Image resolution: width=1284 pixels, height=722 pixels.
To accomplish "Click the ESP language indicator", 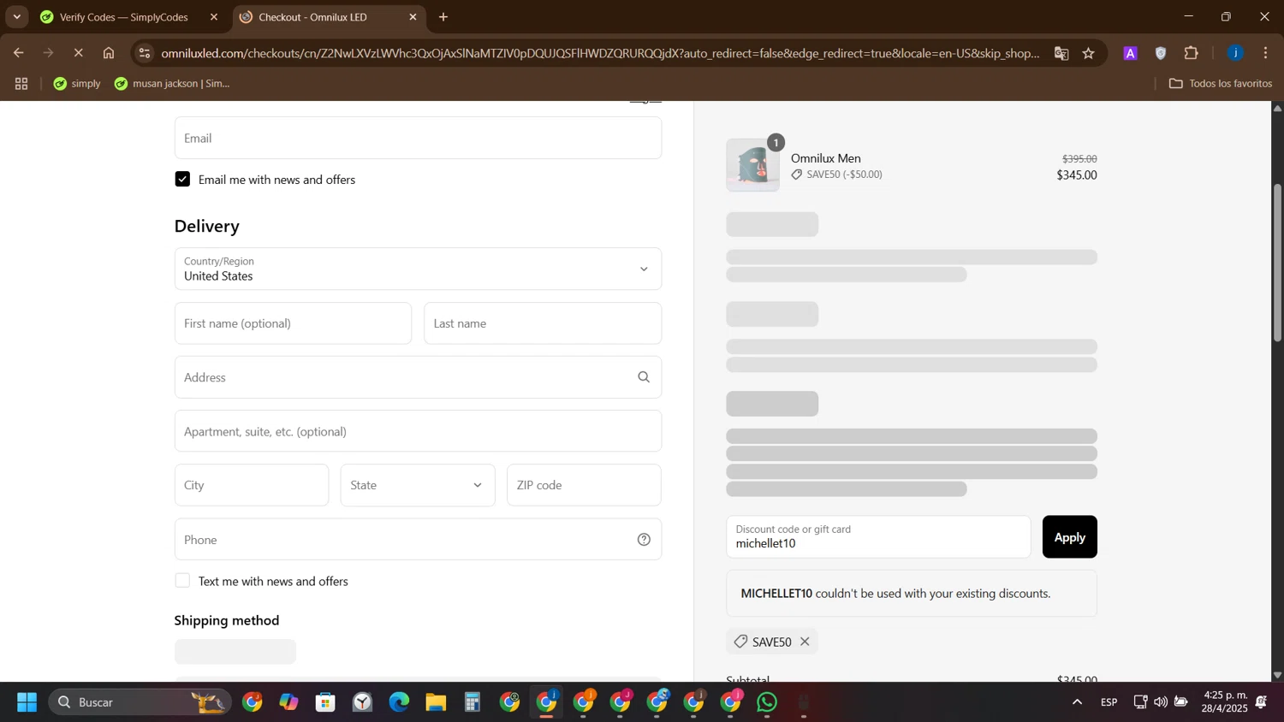I will pos(1109,702).
